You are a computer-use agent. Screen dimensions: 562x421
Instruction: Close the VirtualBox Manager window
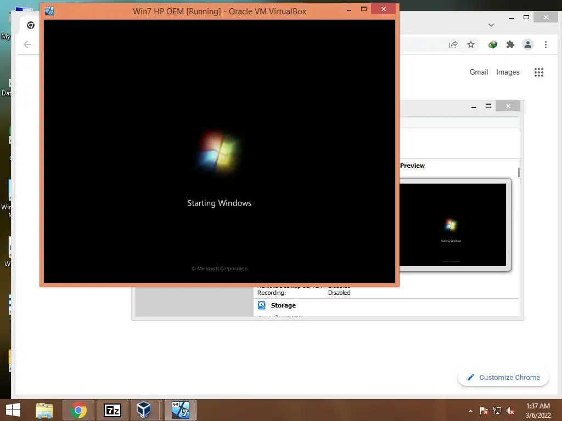tap(508, 106)
